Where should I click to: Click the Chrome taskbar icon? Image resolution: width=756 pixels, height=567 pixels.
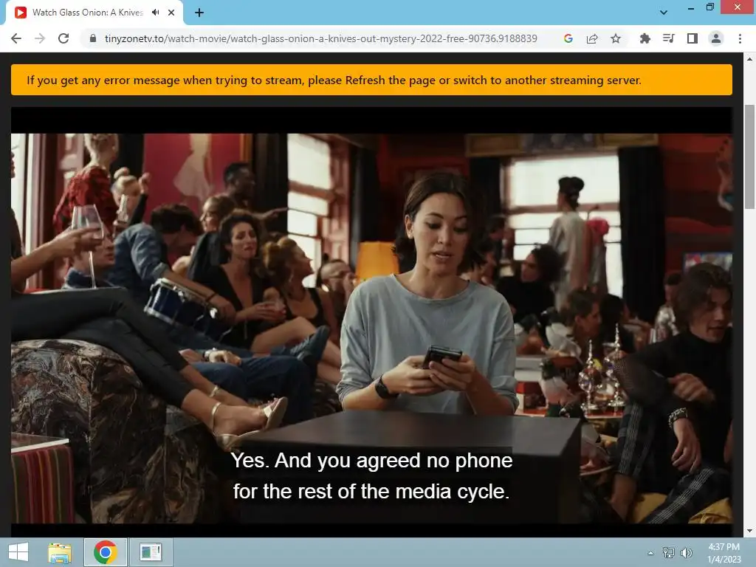tap(106, 552)
